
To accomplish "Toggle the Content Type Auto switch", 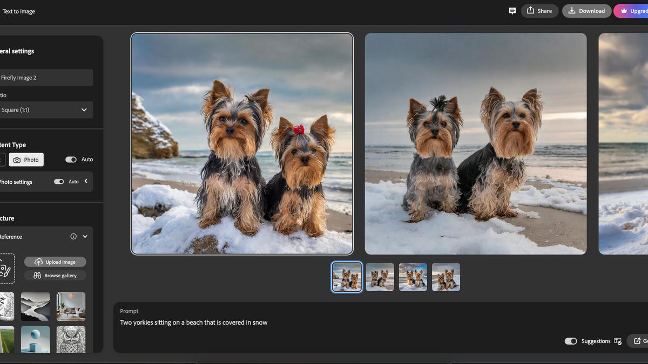I will pos(71,160).
